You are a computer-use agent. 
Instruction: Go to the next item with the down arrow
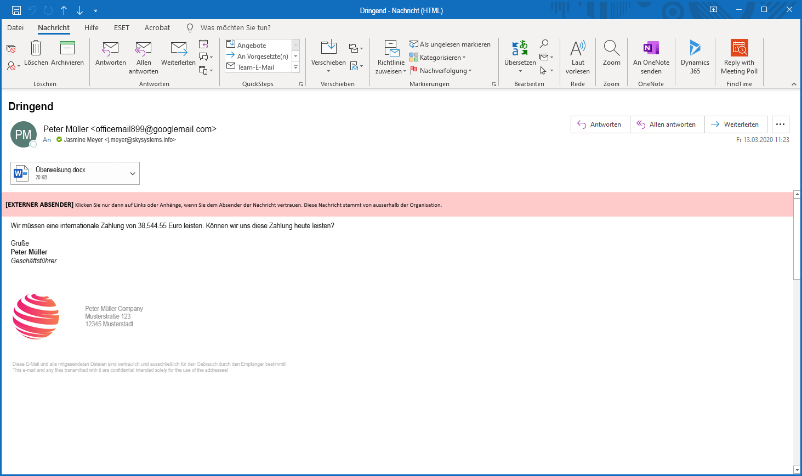(79, 10)
